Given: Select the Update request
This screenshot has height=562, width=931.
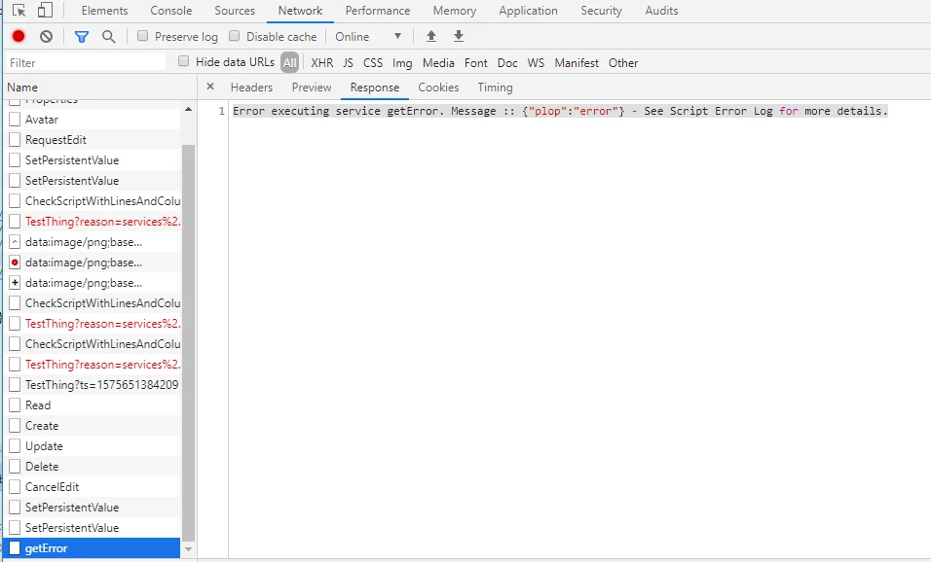Looking at the screenshot, I should (x=93, y=445).
